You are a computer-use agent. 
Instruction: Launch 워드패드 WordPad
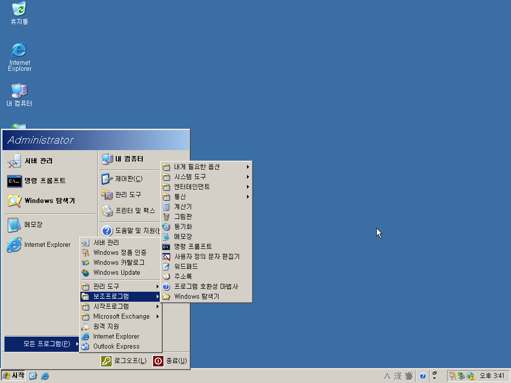point(206,266)
